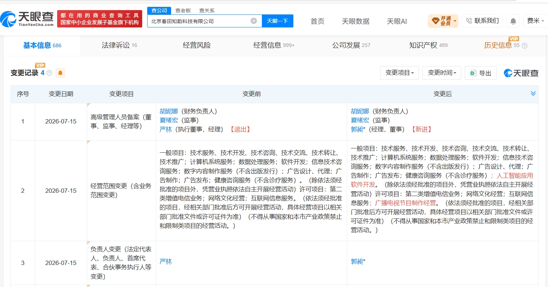Open 胡妮娜 link in 变更后 column
This screenshot has width=548, height=287.
[x=360, y=111]
